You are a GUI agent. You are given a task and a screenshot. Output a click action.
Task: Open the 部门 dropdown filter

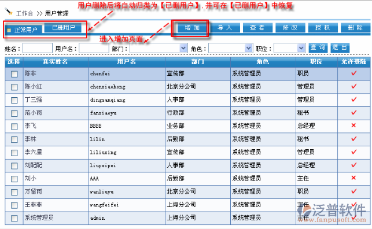coord(159,48)
